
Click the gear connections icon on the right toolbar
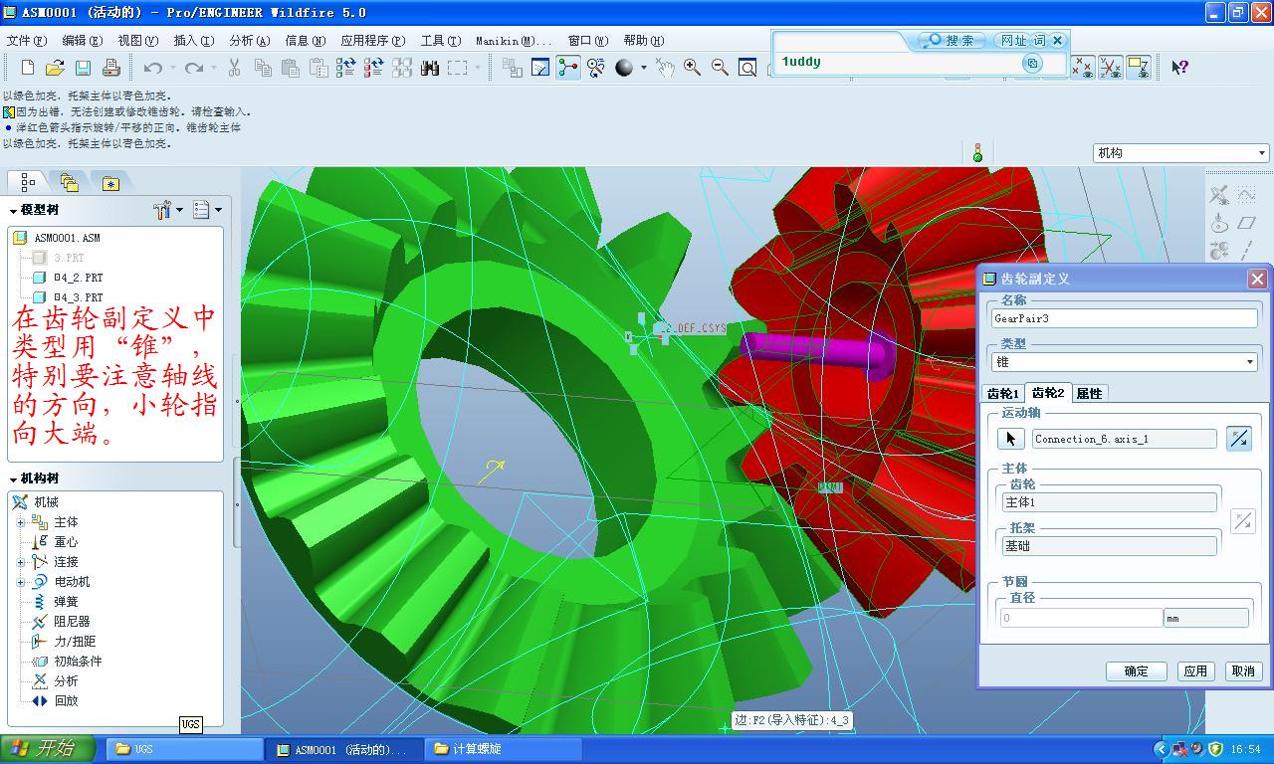1219,251
